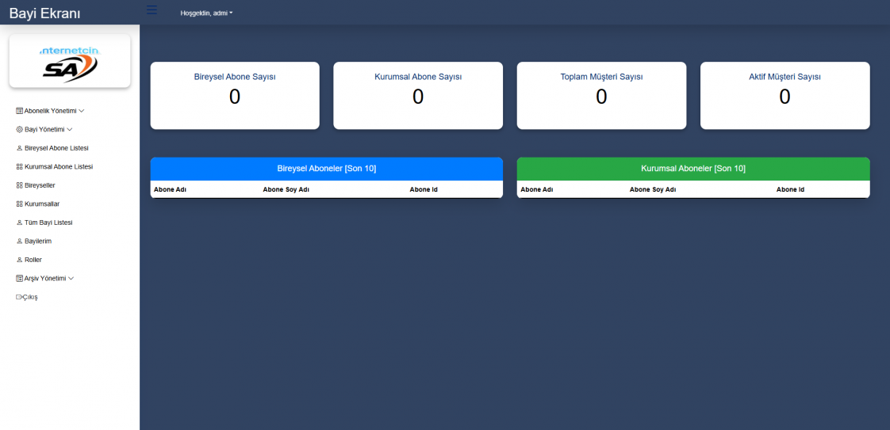
Task: Click the person icon next to Roller
Action: click(20, 260)
